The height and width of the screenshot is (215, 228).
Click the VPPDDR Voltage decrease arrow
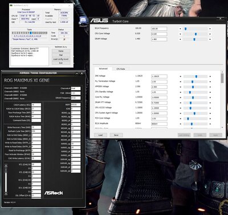(x=181, y=87)
